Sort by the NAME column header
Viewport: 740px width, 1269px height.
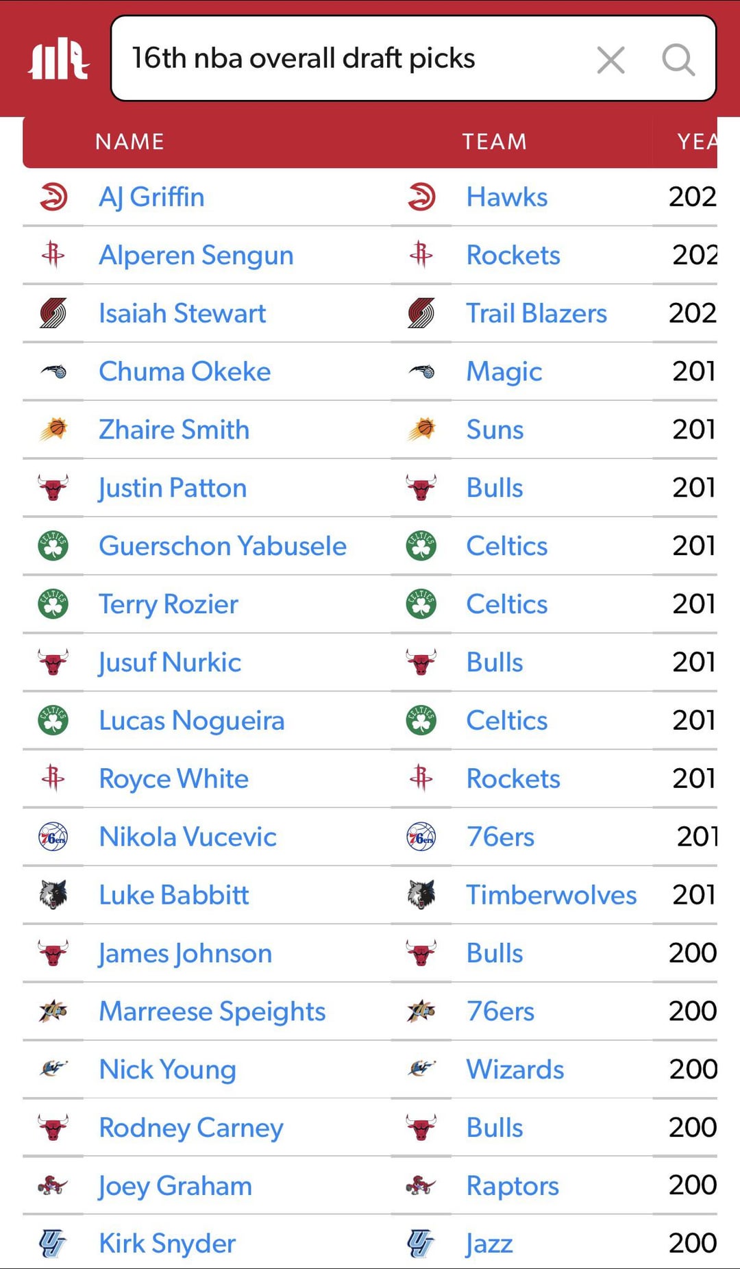tap(129, 142)
